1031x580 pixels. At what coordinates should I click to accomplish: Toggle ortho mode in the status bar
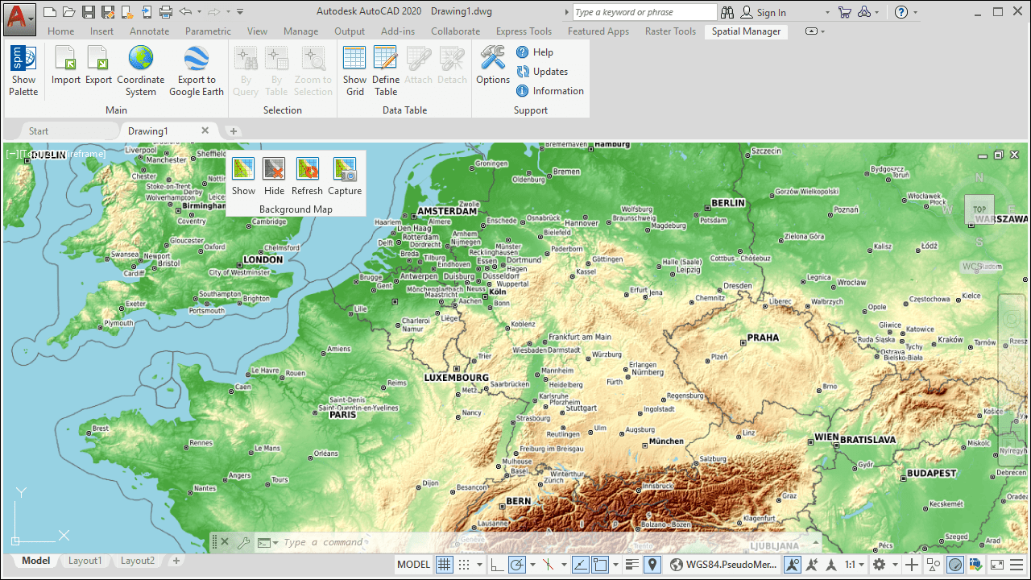(497, 565)
